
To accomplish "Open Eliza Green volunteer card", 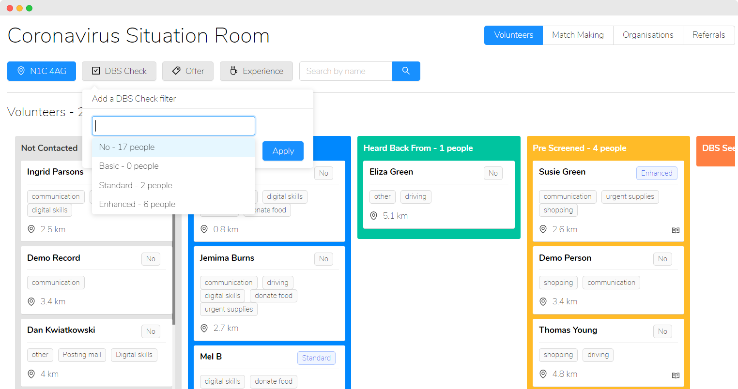I will (x=439, y=194).
